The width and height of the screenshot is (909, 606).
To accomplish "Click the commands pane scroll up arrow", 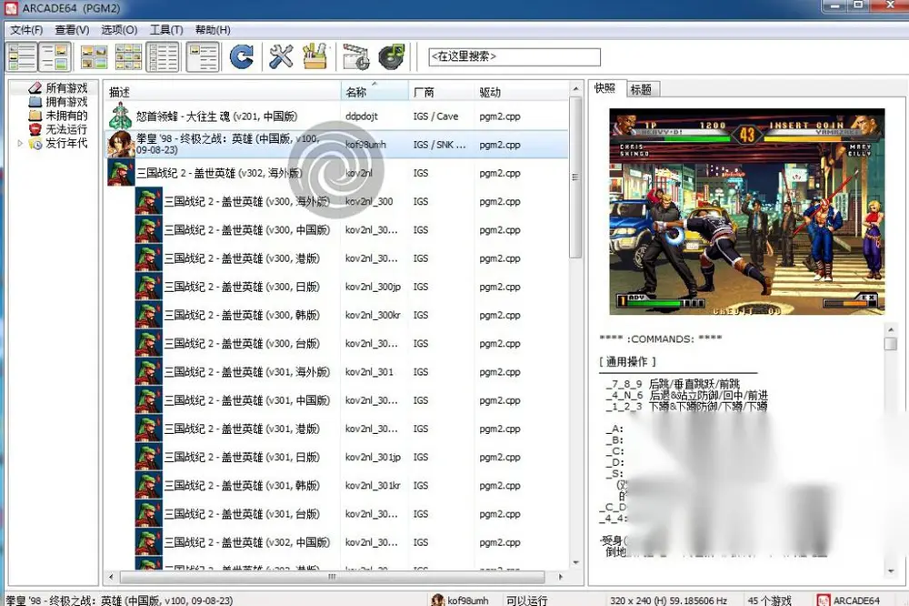I will tap(891, 329).
